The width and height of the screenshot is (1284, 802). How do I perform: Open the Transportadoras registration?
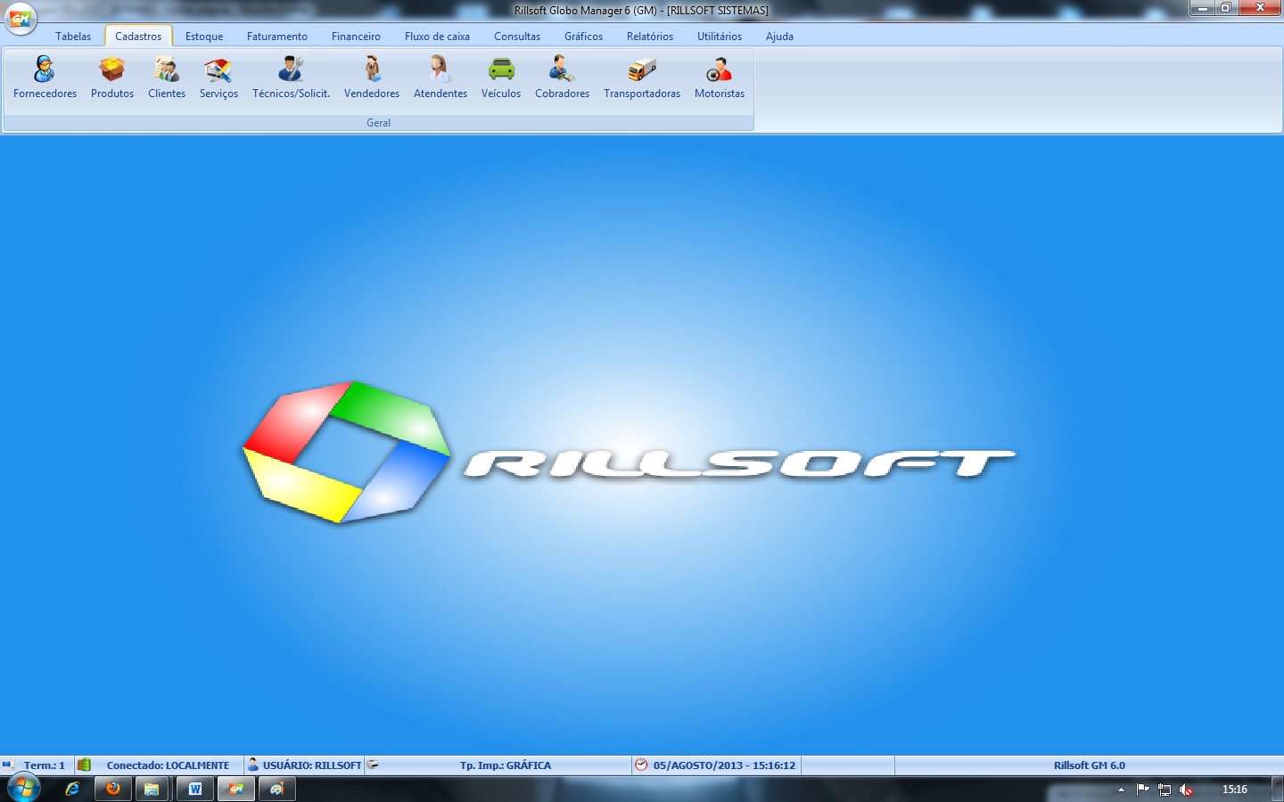point(641,76)
